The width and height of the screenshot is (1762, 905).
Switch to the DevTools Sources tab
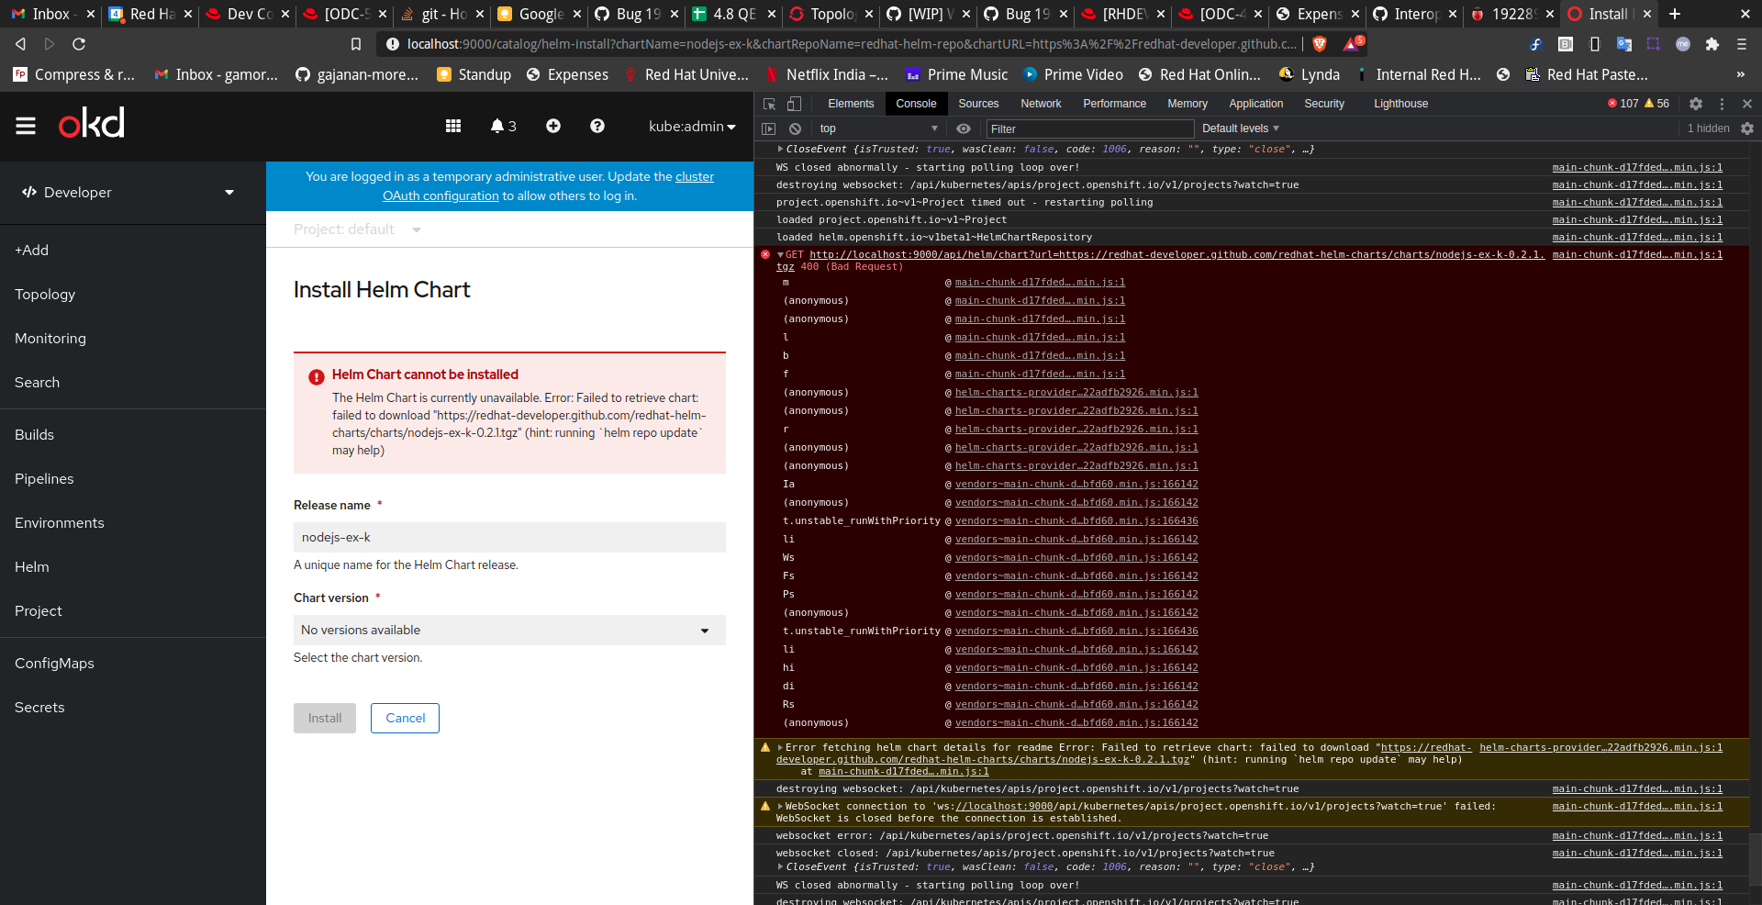pos(978,104)
